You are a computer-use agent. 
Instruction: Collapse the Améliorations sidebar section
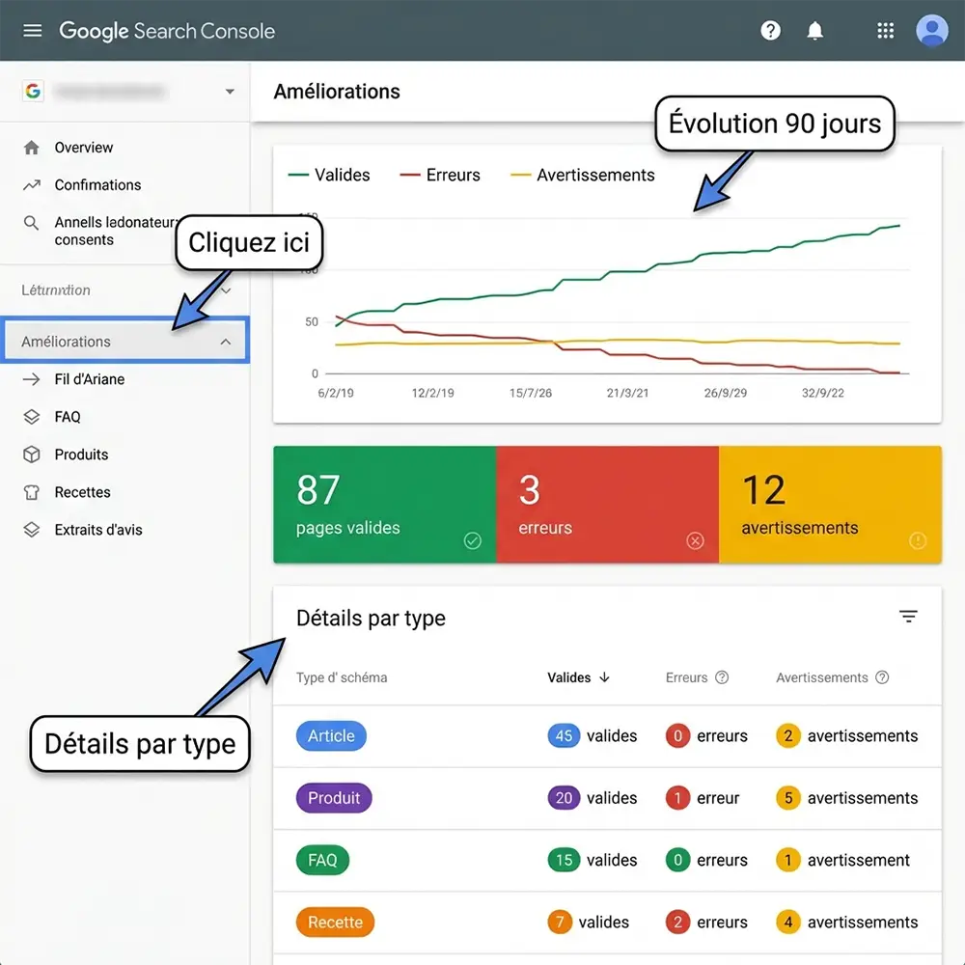(x=225, y=341)
